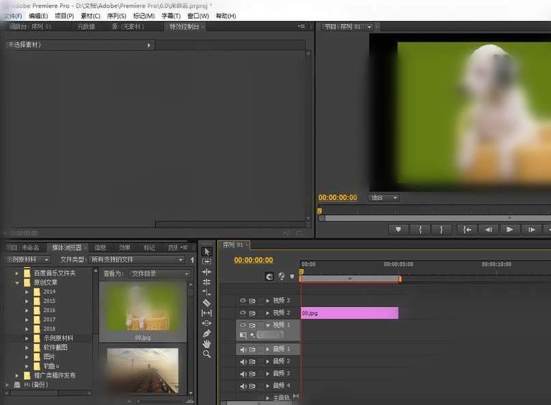Viewport: 551px width, 405px height.
Task: Select the Zoom magnifier tool
Action: (206, 354)
